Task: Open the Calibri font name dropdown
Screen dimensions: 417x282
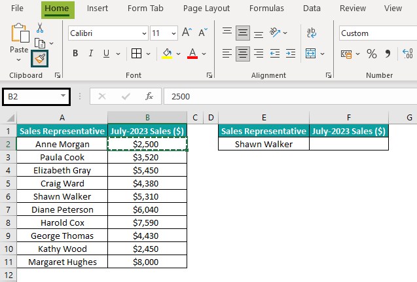Action: pyautogui.click(x=144, y=33)
